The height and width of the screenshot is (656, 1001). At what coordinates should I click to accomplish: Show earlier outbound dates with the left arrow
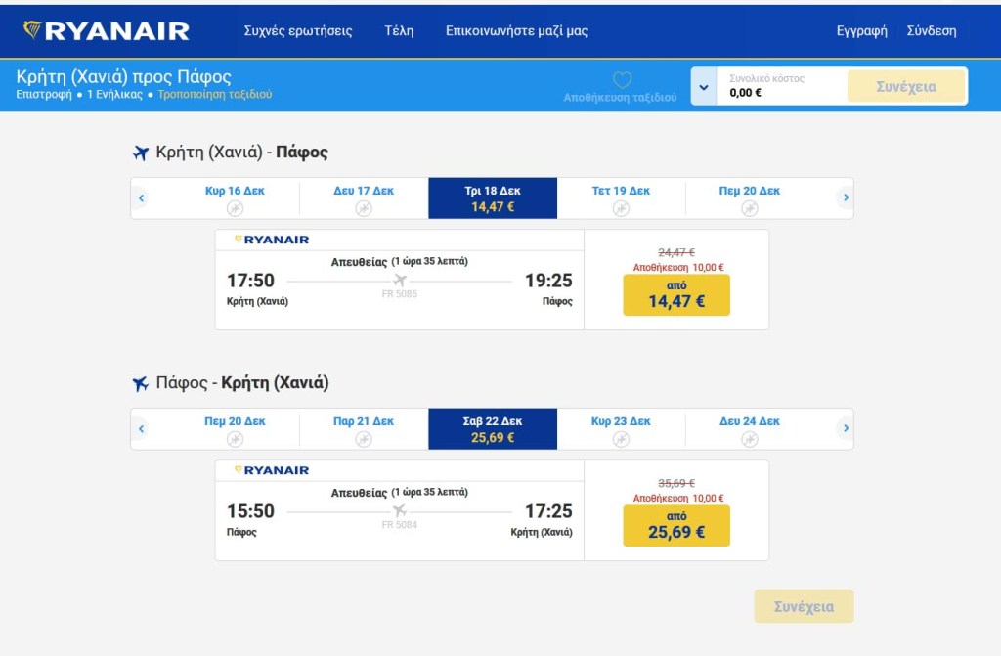(141, 198)
